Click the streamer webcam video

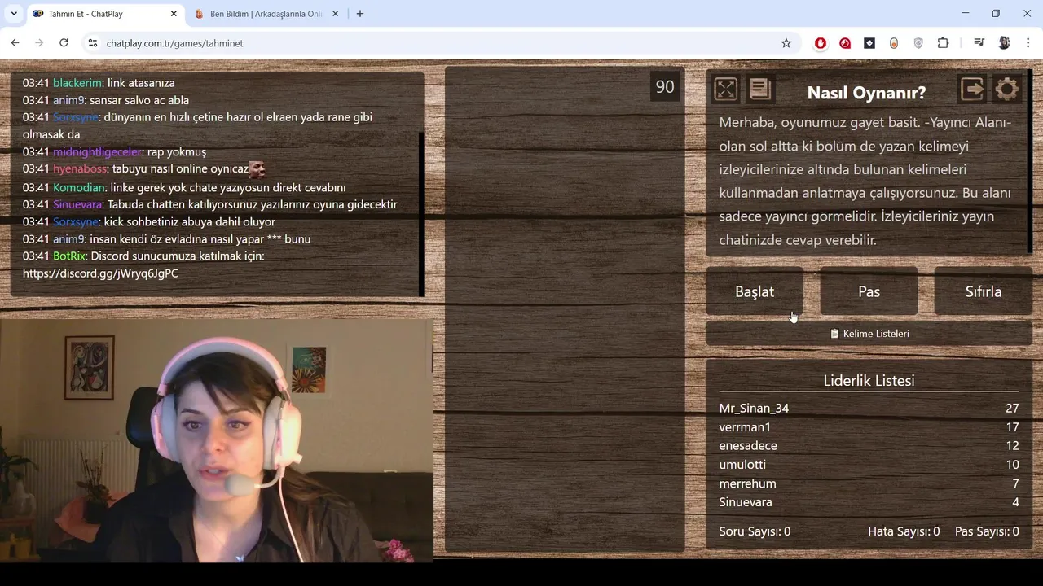[x=217, y=439]
